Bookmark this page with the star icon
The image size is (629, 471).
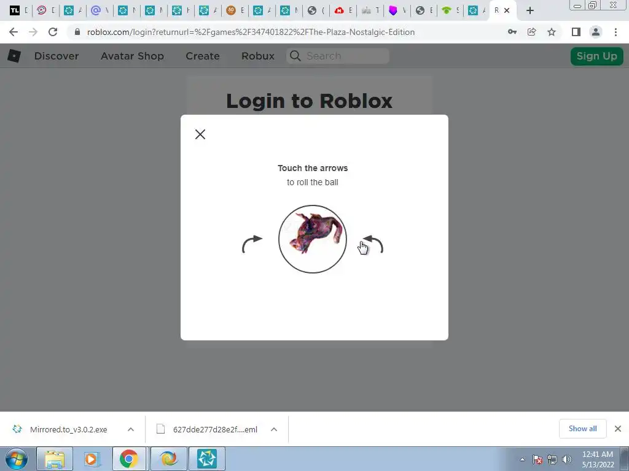point(552,32)
